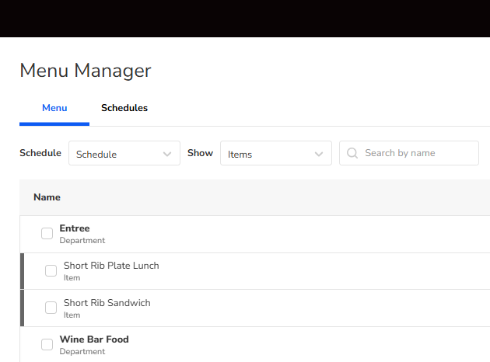Check the Short Rib Plate Lunch checkbox

click(51, 271)
